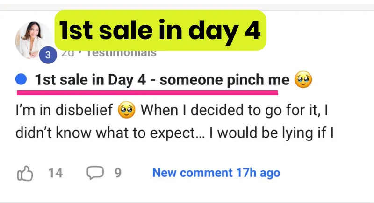Open the "New comment 17h ago" link

tap(216, 173)
